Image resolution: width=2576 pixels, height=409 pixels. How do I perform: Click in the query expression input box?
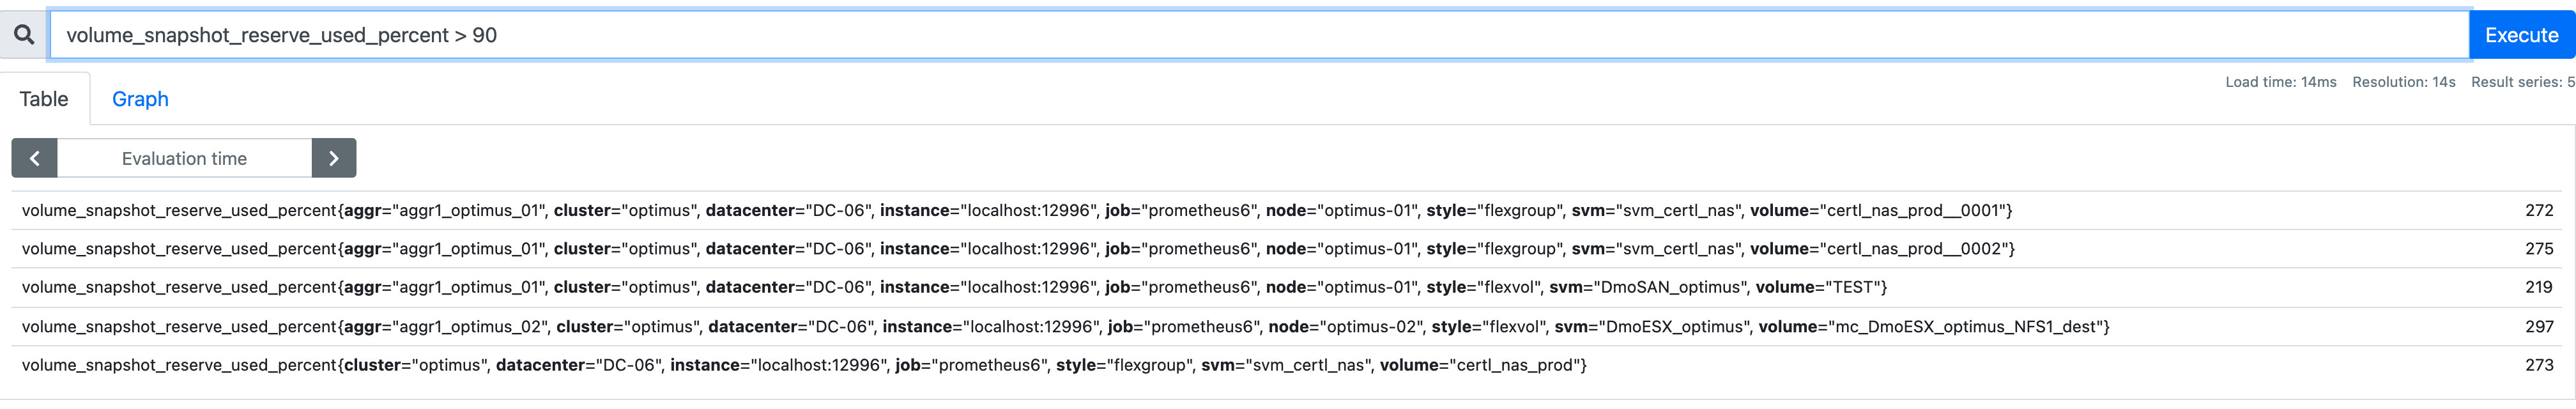(1259, 35)
